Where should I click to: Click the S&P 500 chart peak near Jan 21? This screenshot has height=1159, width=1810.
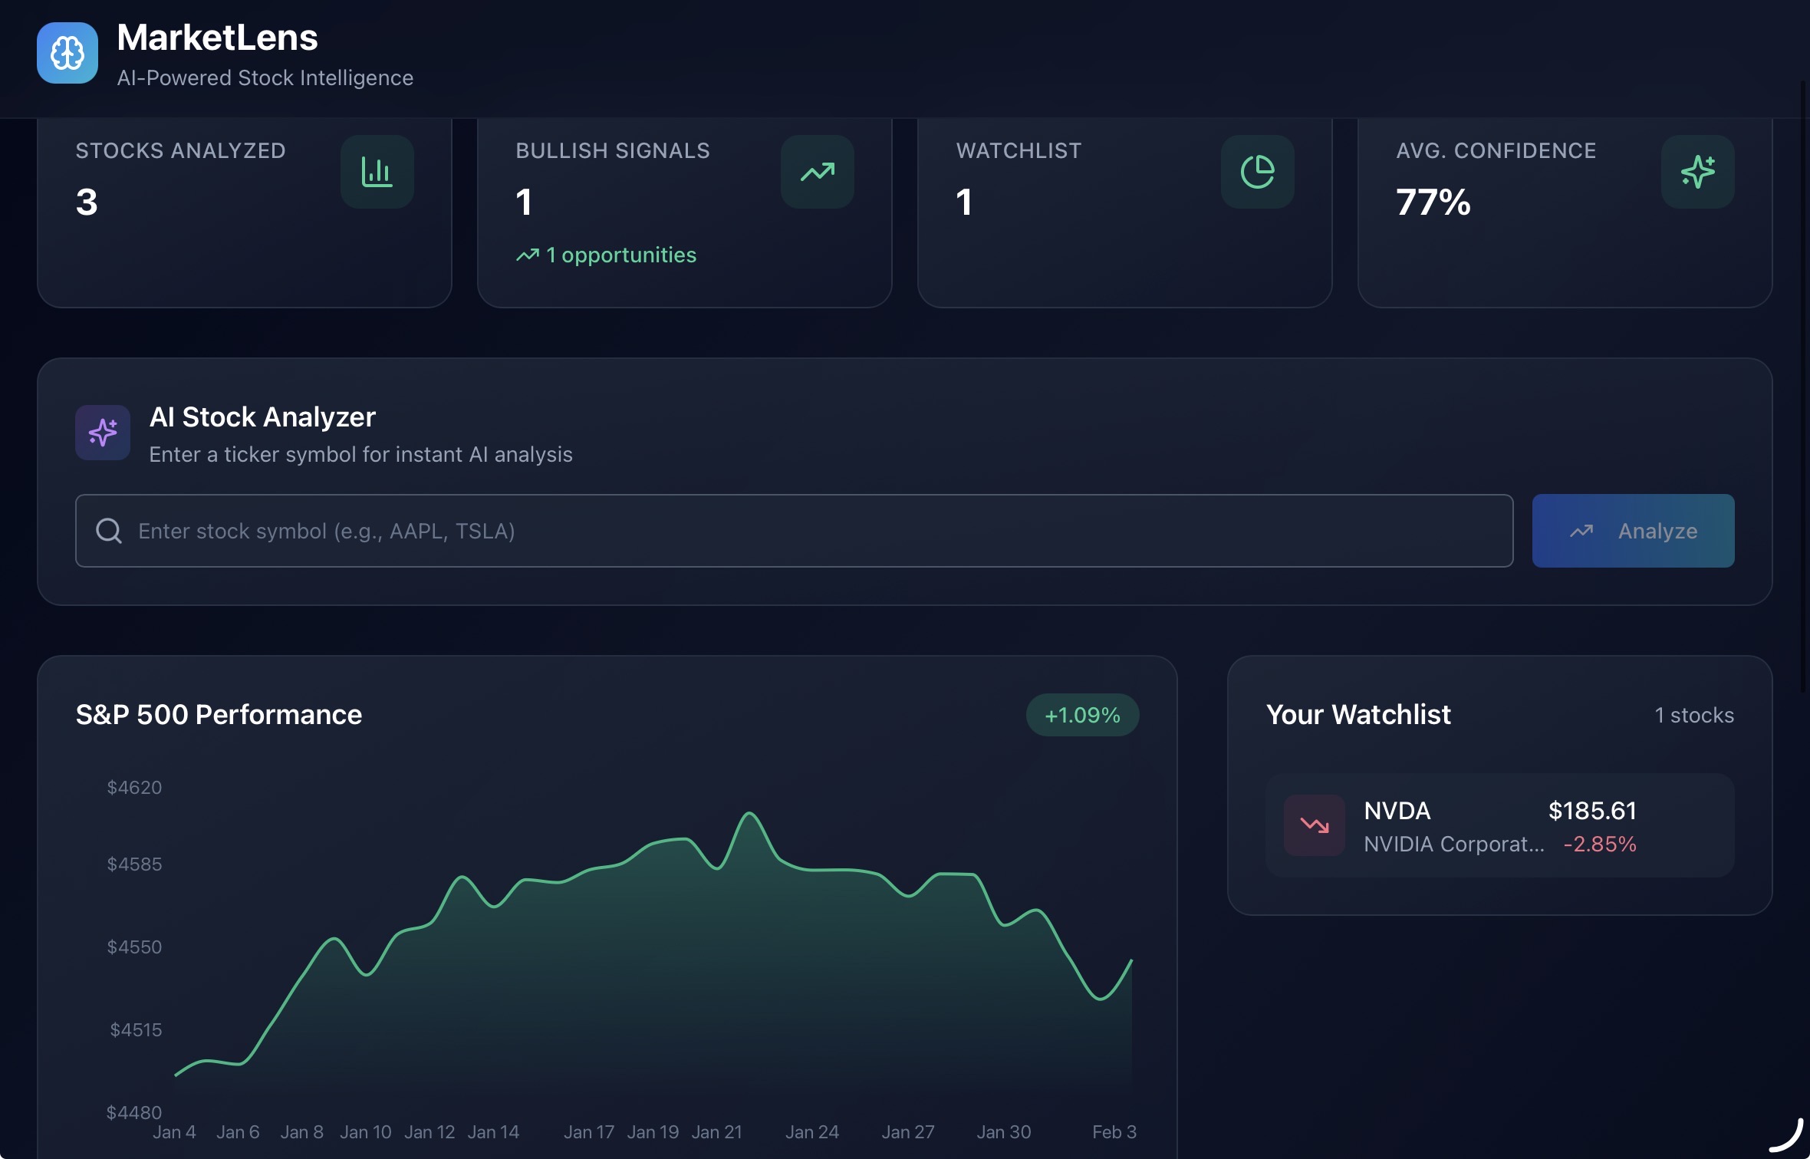coord(749,814)
